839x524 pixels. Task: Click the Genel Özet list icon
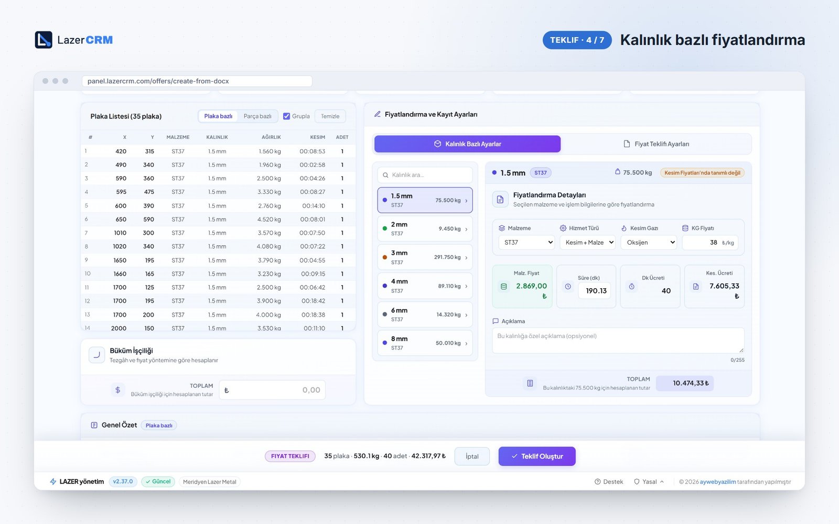coord(94,425)
